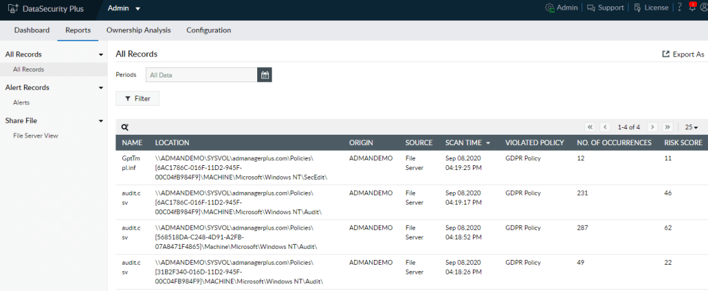Viewport: 708px width, 291px height.
Task: Click Export As button
Action: (x=683, y=54)
